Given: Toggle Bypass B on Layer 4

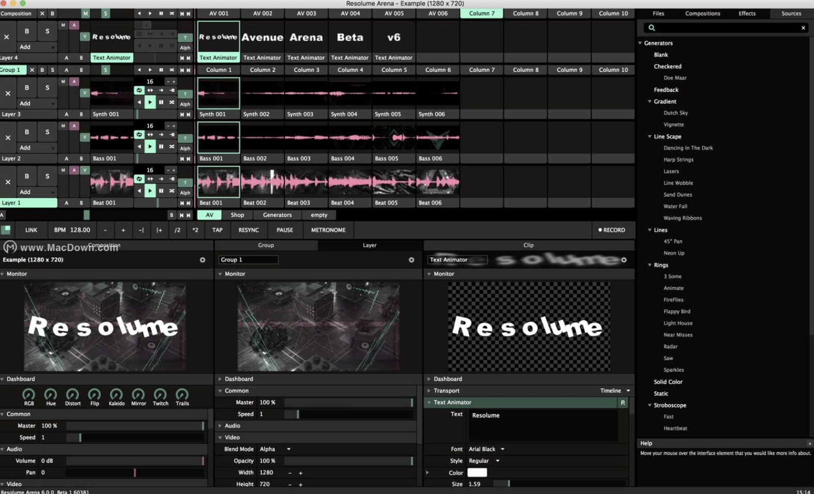Looking at the screenshot, I should (x=27, y=31).
